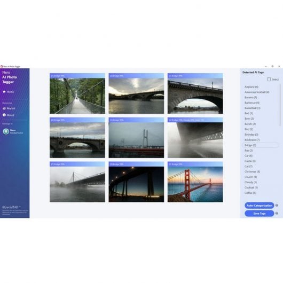This screenshot has height=283, width=283.
Task: Select the night bridge with lights photo
Action: pos(136,182)
